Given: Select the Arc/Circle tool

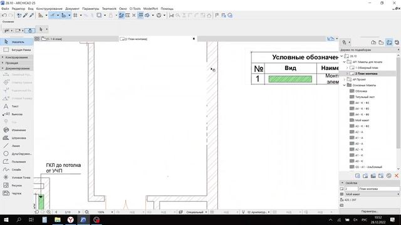Looking at the screenshot, I should tap(17, 154).
